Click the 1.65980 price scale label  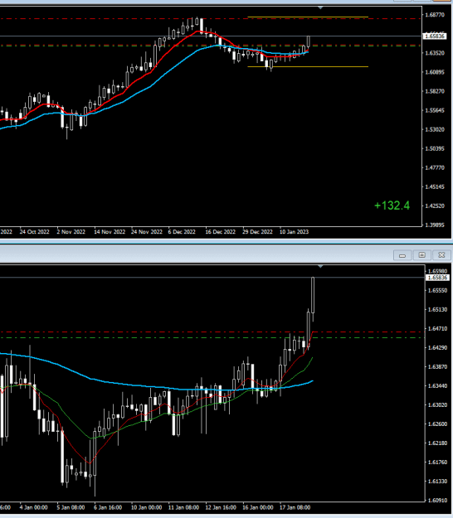[x=437, y=272]
